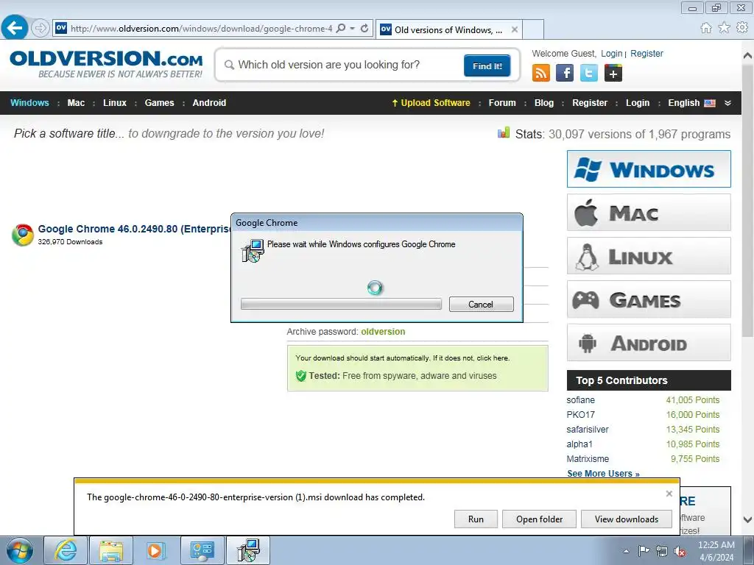This screenshot has width=754, height=565.
Task: Open Internet Explorer from the taskbar
Action: (x=66, y=550)
